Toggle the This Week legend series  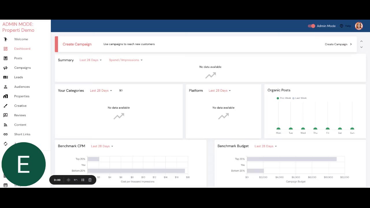(284, 98)
